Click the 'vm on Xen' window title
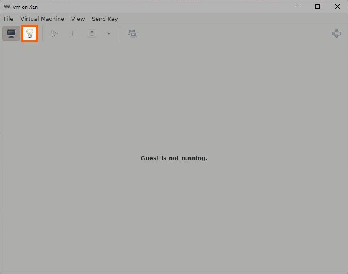348x274 pixels. 25,7
